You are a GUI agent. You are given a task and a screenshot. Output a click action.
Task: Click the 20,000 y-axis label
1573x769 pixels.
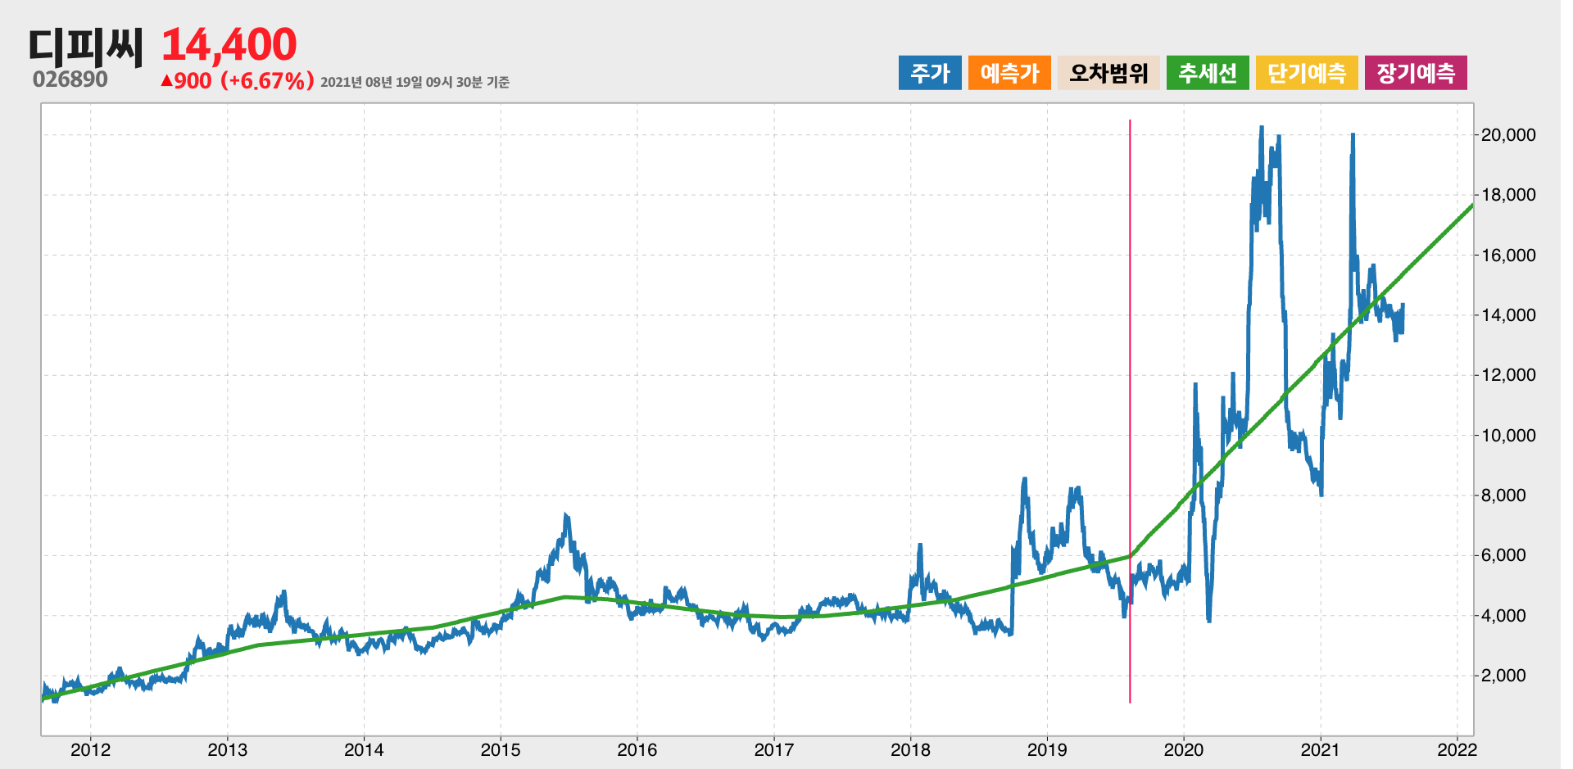coord(1508,135)
